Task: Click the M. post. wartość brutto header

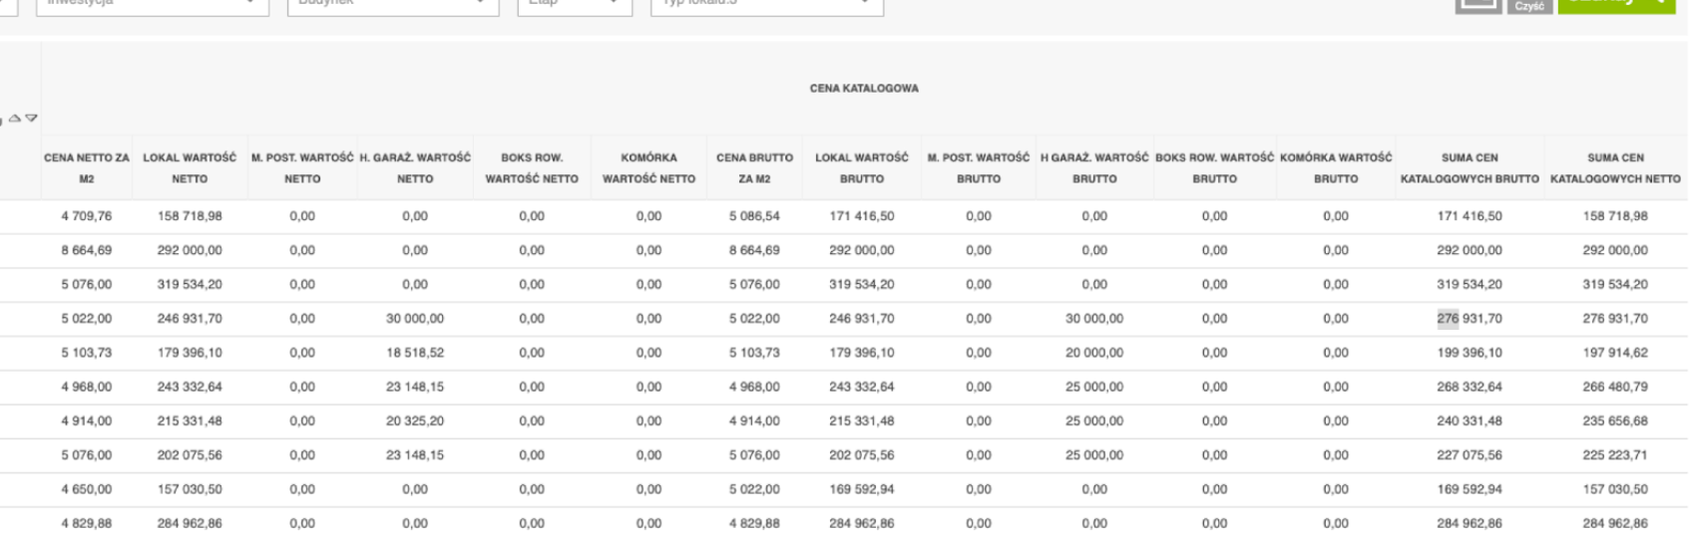Action: 979,168
